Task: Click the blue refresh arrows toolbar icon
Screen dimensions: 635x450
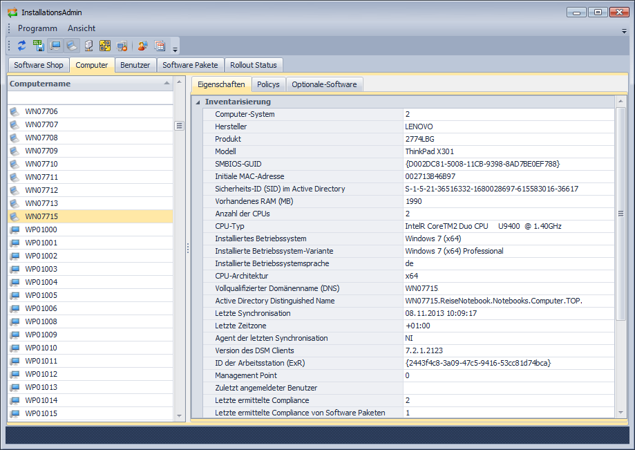Action: [x=22, y=46]
